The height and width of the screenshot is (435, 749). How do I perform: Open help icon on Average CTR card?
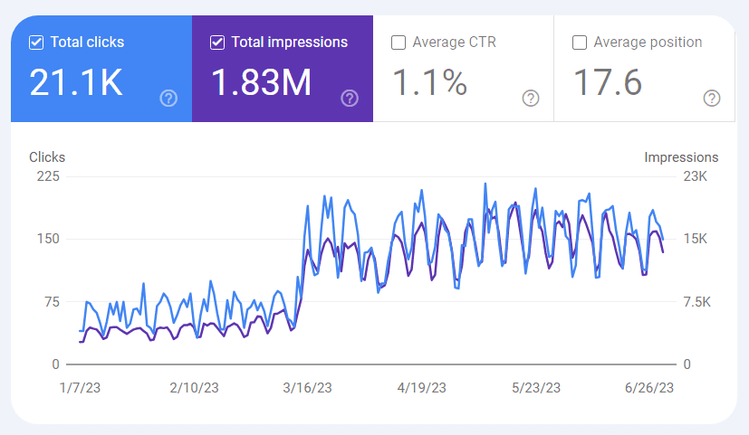tap(531, 99)
